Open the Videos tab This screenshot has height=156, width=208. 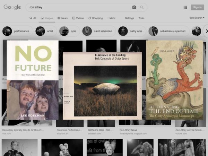click(78, 18)
